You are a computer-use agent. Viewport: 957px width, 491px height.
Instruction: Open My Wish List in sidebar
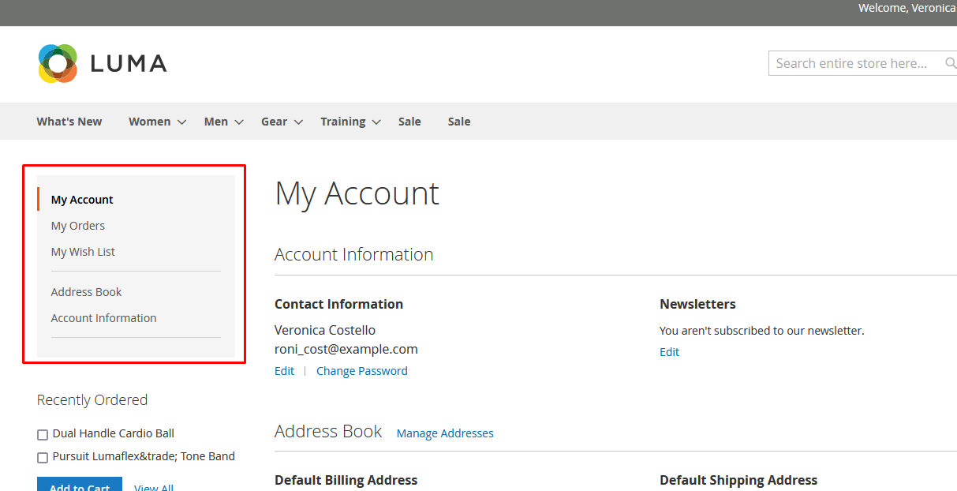pos(83,252)
